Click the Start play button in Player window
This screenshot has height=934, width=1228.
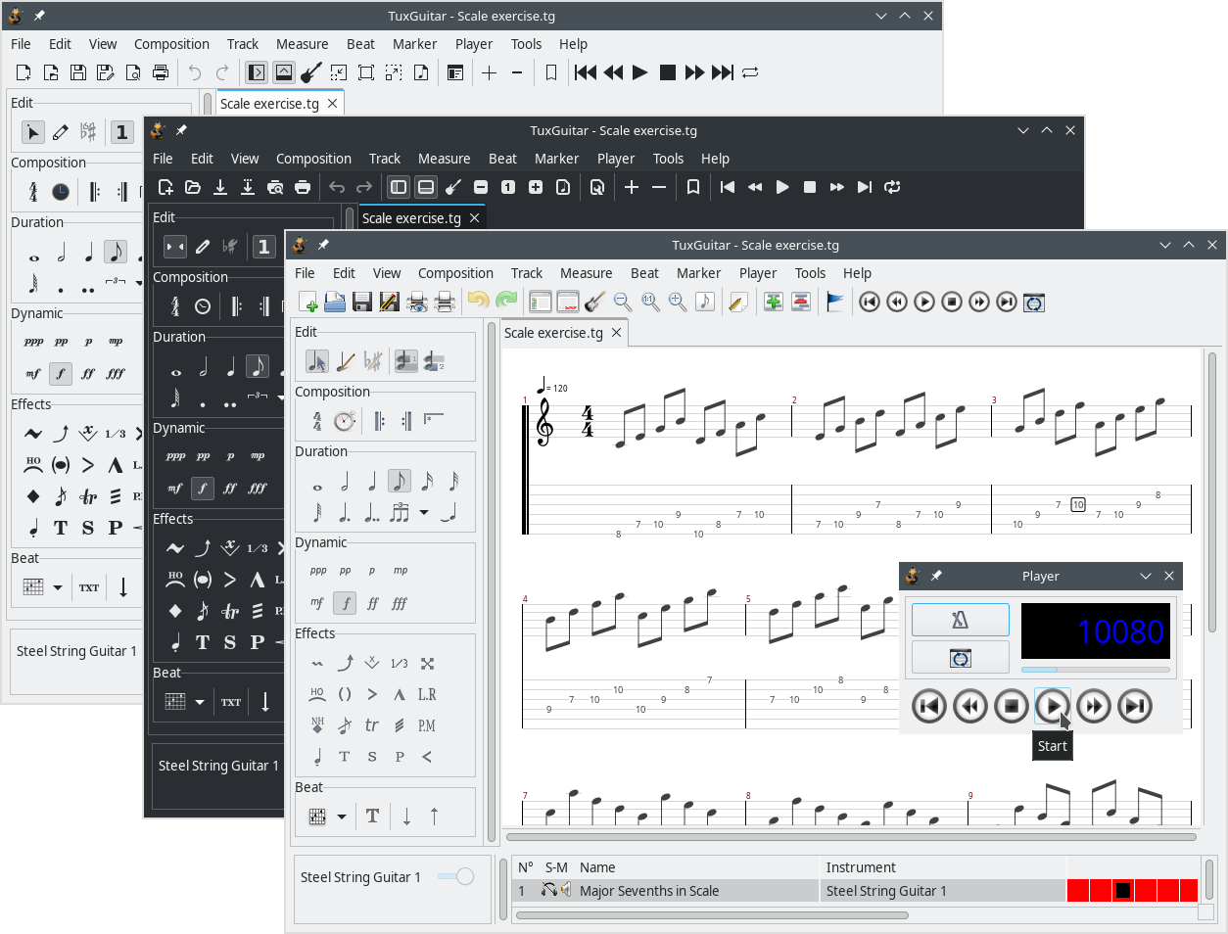1053,705
